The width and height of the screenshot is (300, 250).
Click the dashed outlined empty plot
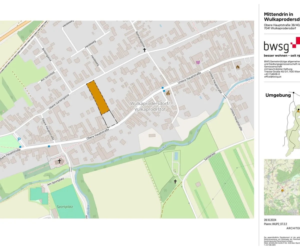coord(109,119)
